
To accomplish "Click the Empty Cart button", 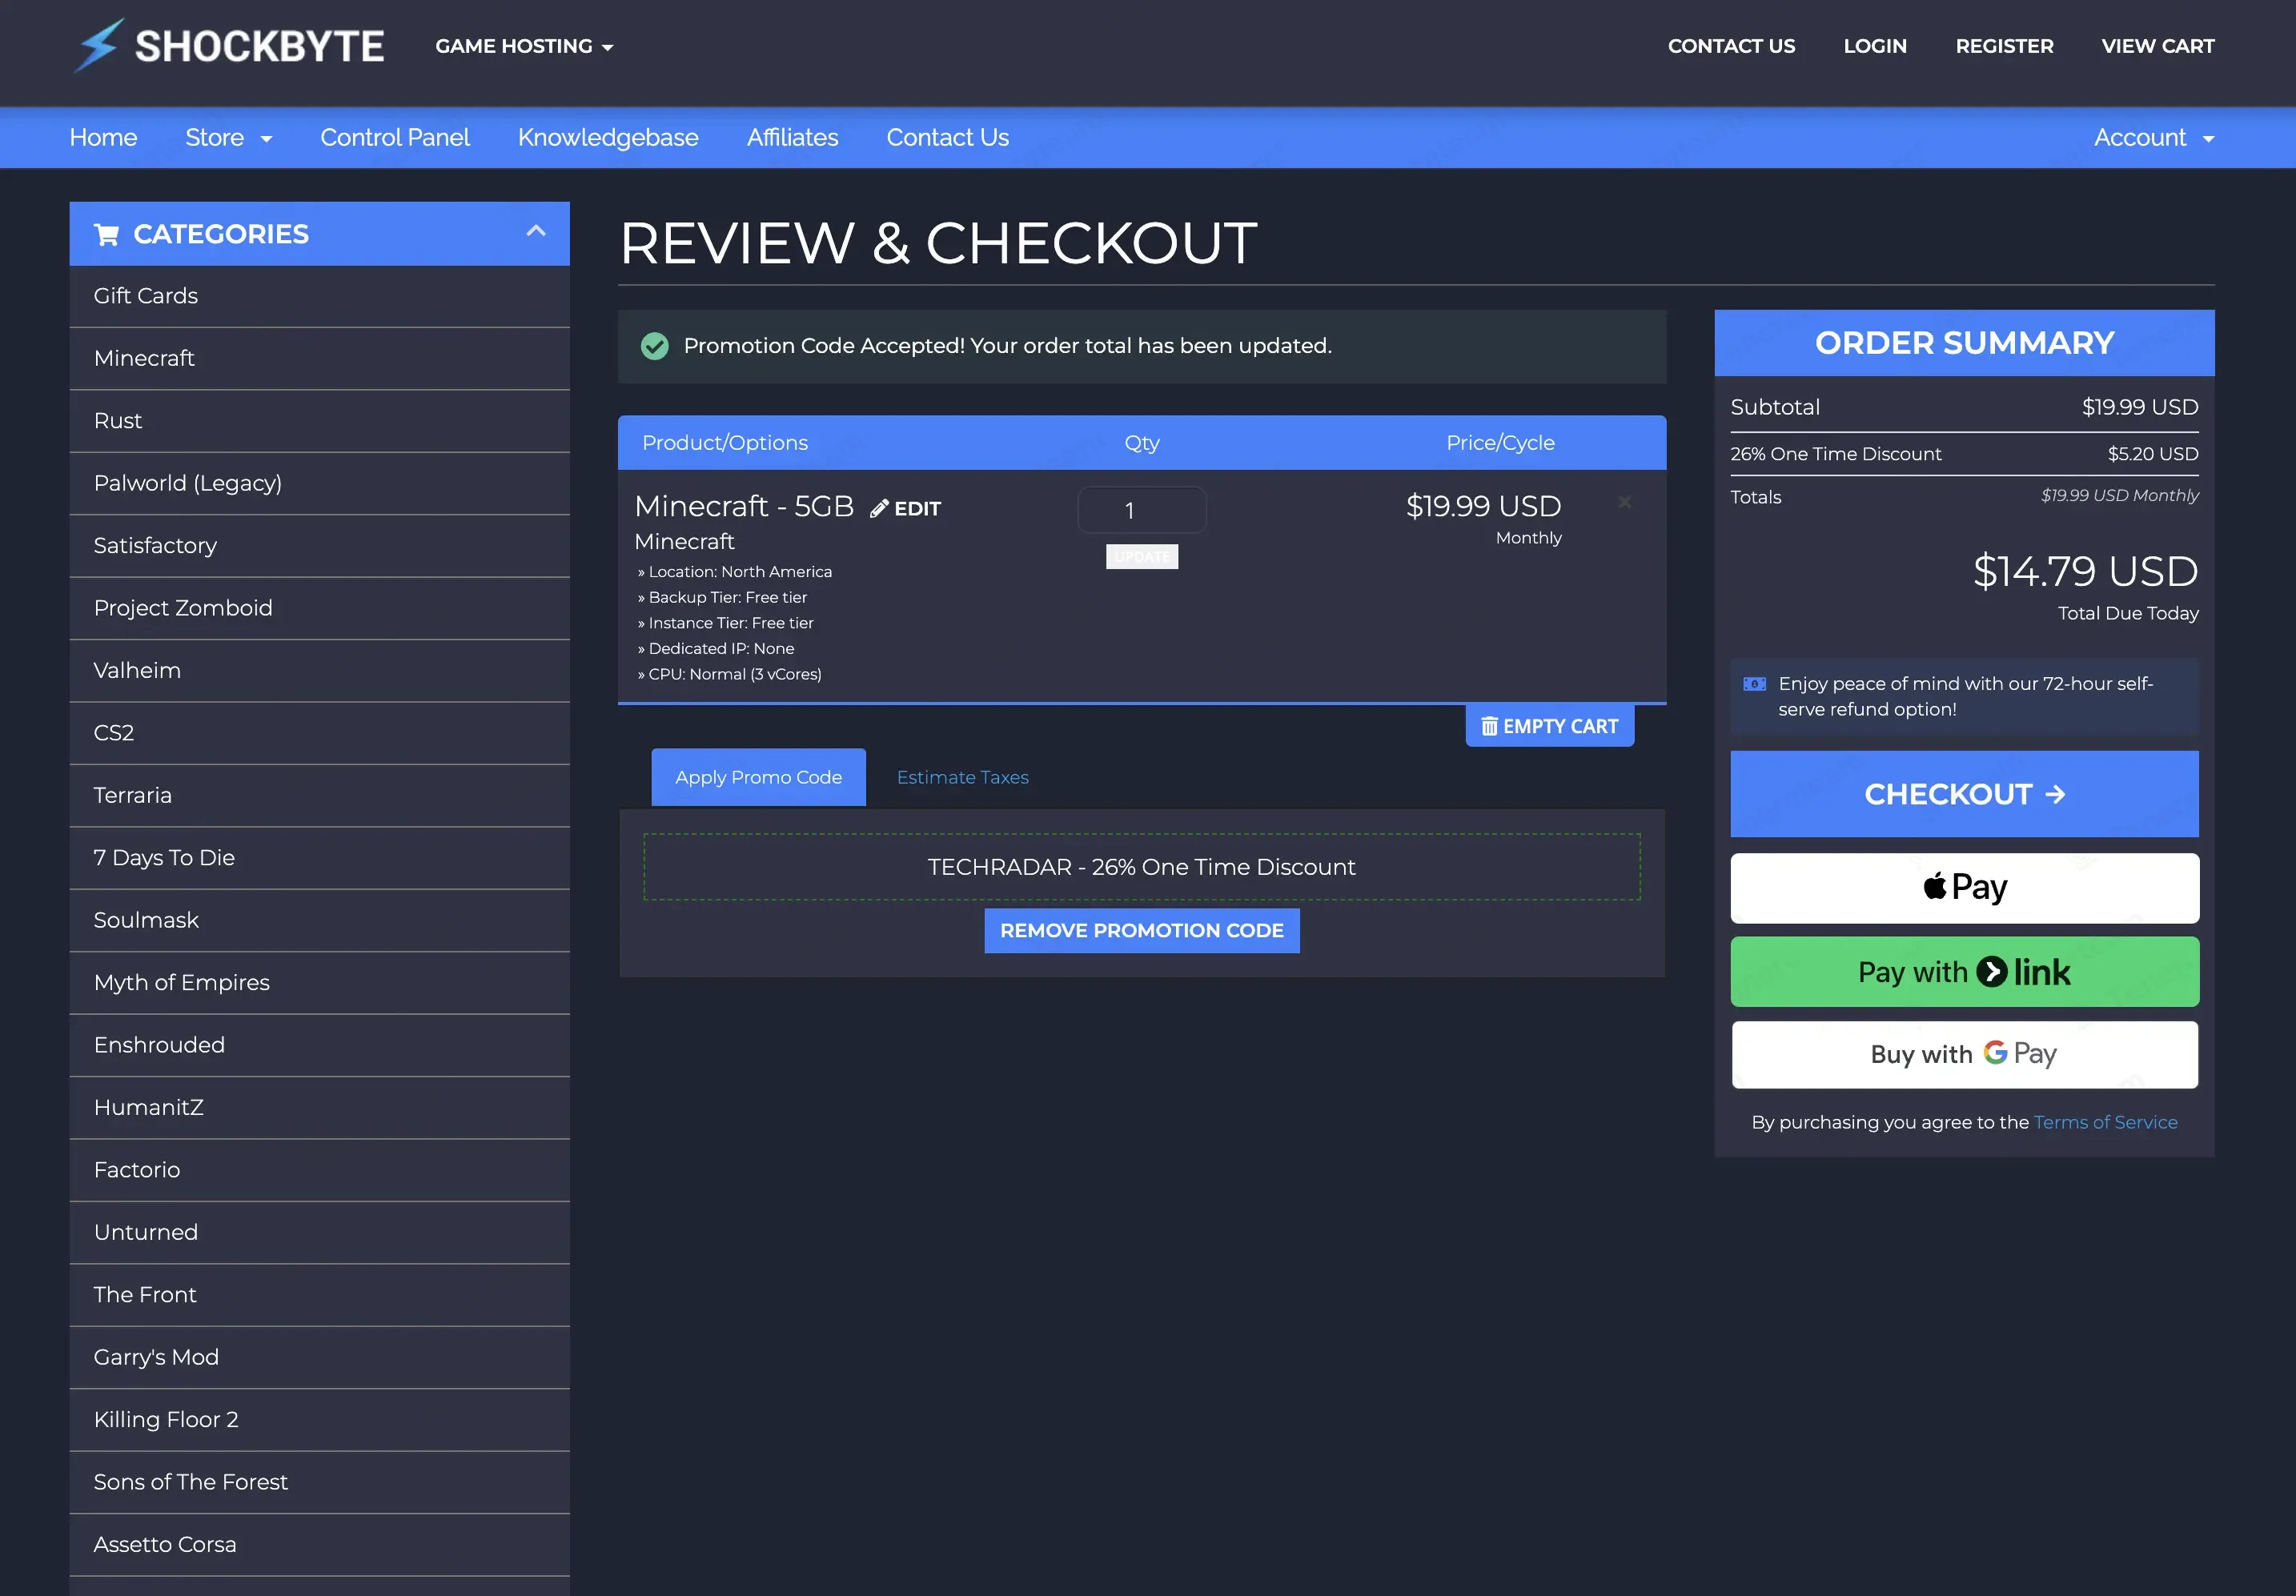I will click(1550, 726).
